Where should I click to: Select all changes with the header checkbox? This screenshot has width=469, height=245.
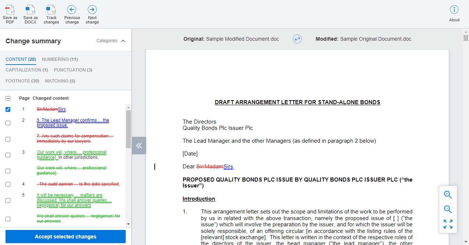pos(8,98)
